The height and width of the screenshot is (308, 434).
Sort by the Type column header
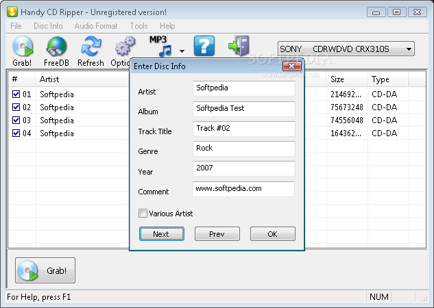(x=388, y=79)
